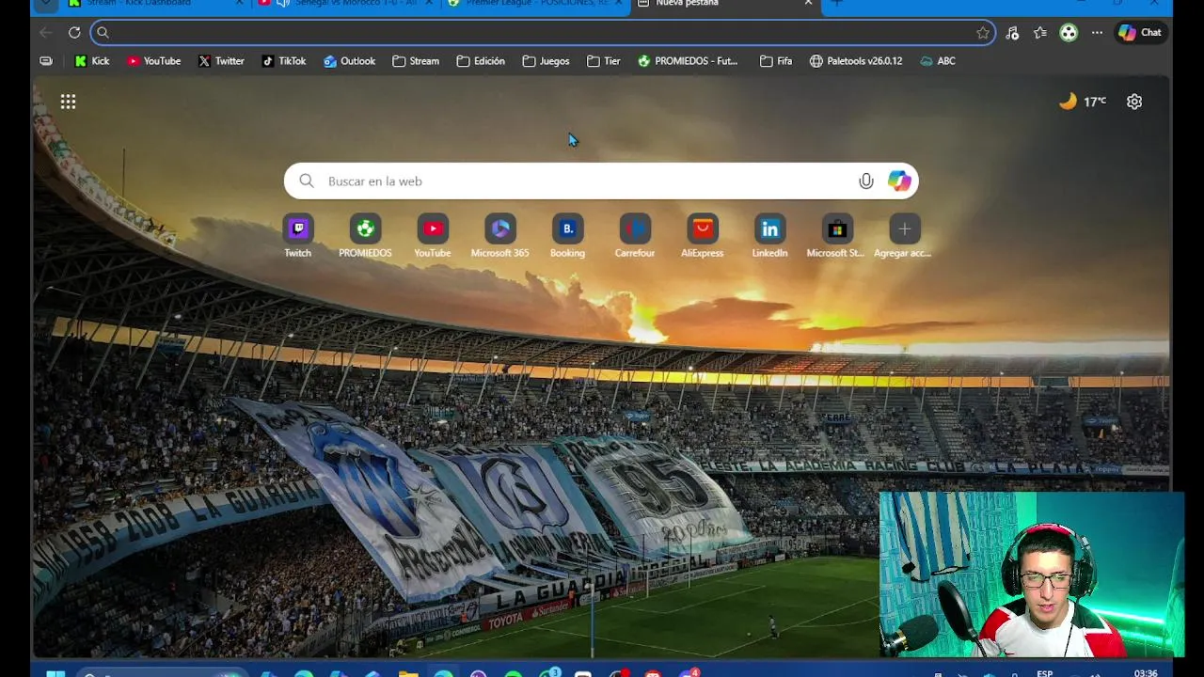Open the ABC bookmark
Screen dimensions: 1204x677
[938, 61]
